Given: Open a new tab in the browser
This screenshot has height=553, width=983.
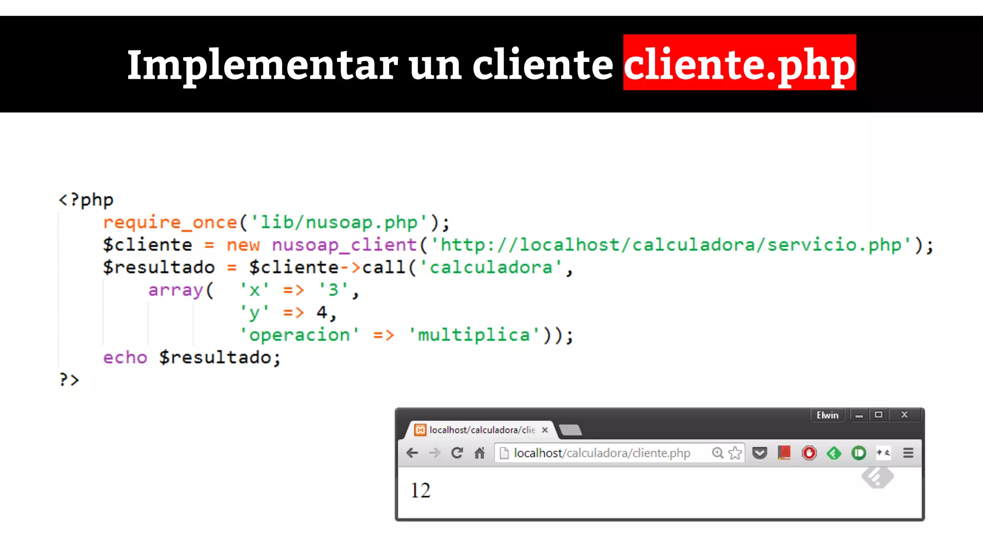Looking at the screenshot, I should [570, 430].
